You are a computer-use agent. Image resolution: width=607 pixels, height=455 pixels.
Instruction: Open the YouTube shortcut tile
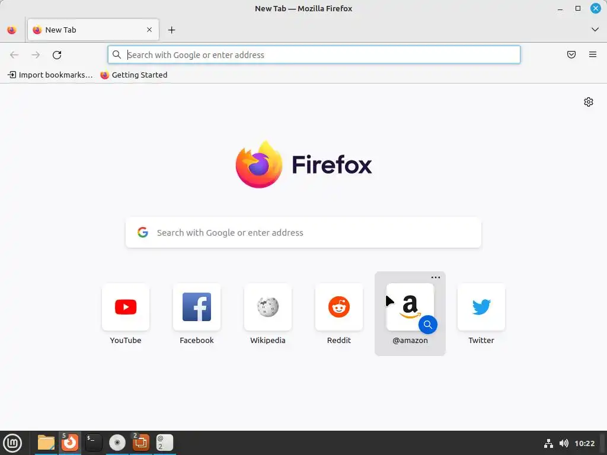[x=126, y=307]
